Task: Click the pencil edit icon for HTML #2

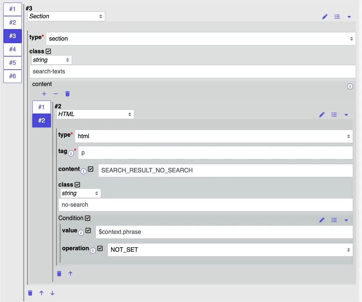Action: point(322,115)
